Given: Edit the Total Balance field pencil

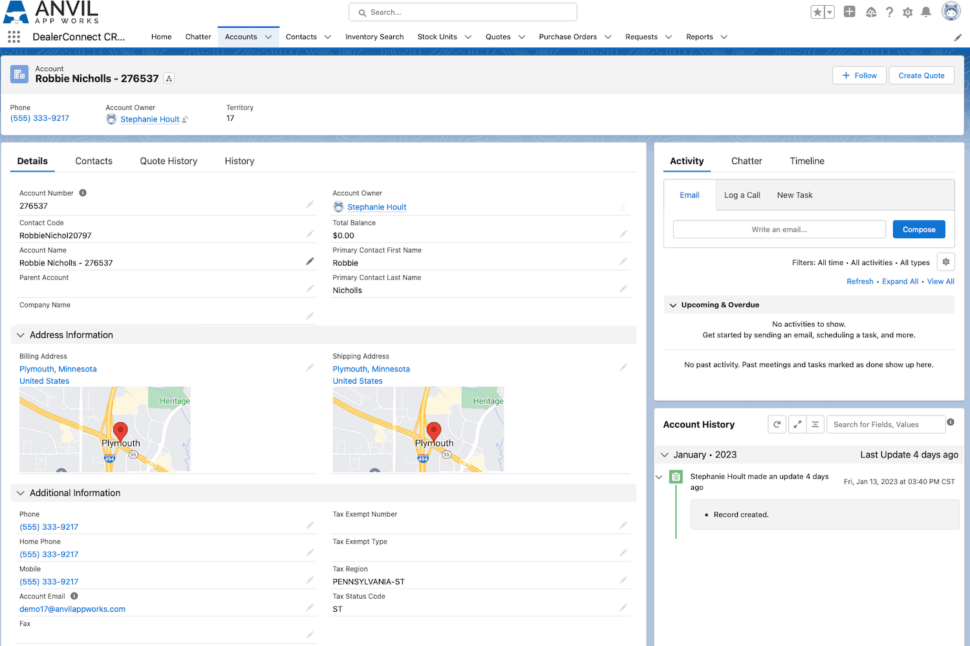Looking at the screenshot, I should (x=623, y=234).
